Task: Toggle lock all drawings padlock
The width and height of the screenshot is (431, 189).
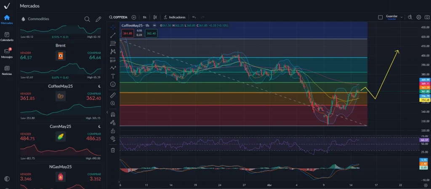Action: 113,131
